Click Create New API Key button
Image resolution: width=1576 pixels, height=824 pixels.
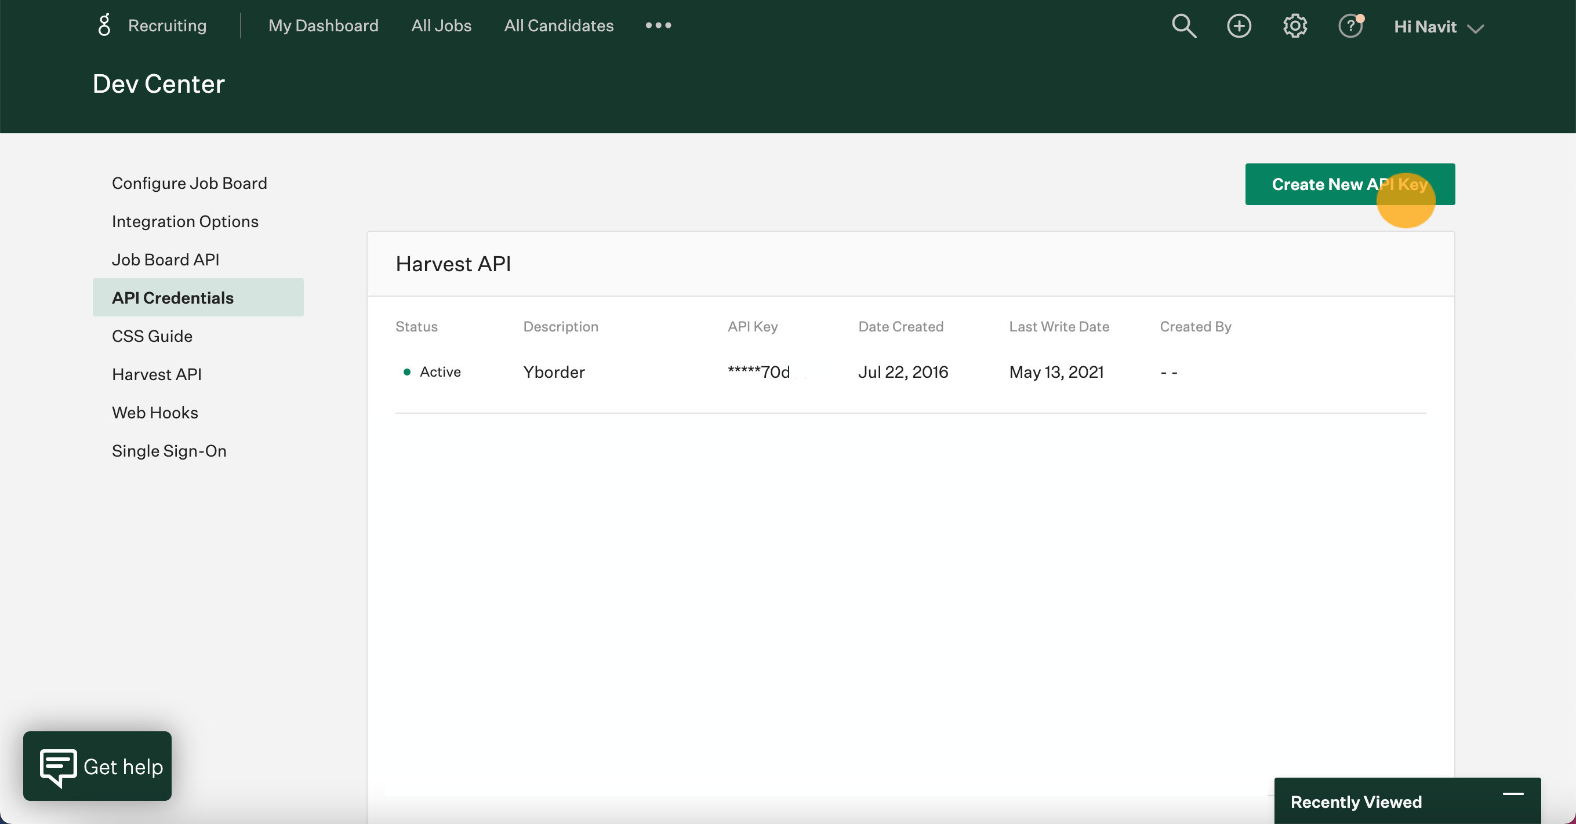1350,184
